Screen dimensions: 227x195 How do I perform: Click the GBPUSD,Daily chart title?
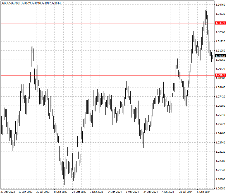(x=11, y=3)
